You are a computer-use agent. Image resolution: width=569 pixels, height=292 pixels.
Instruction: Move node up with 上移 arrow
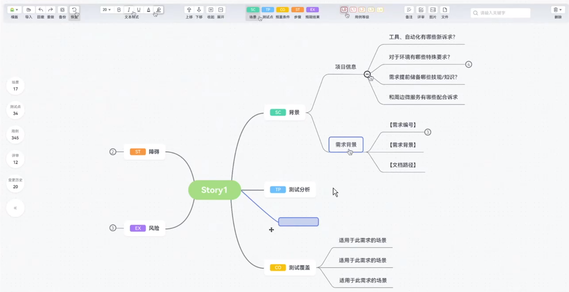(189, 10)
